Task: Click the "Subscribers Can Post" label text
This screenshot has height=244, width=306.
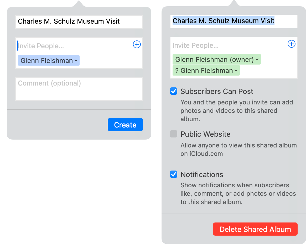Action: 217,91
